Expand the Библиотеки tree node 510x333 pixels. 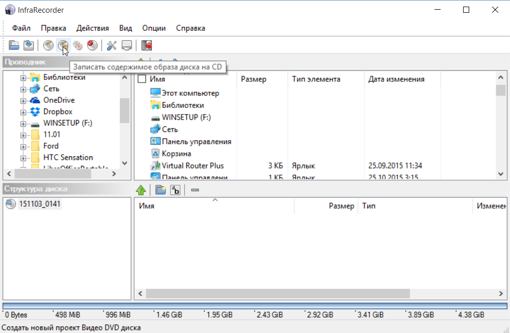[x=23, y=78]
